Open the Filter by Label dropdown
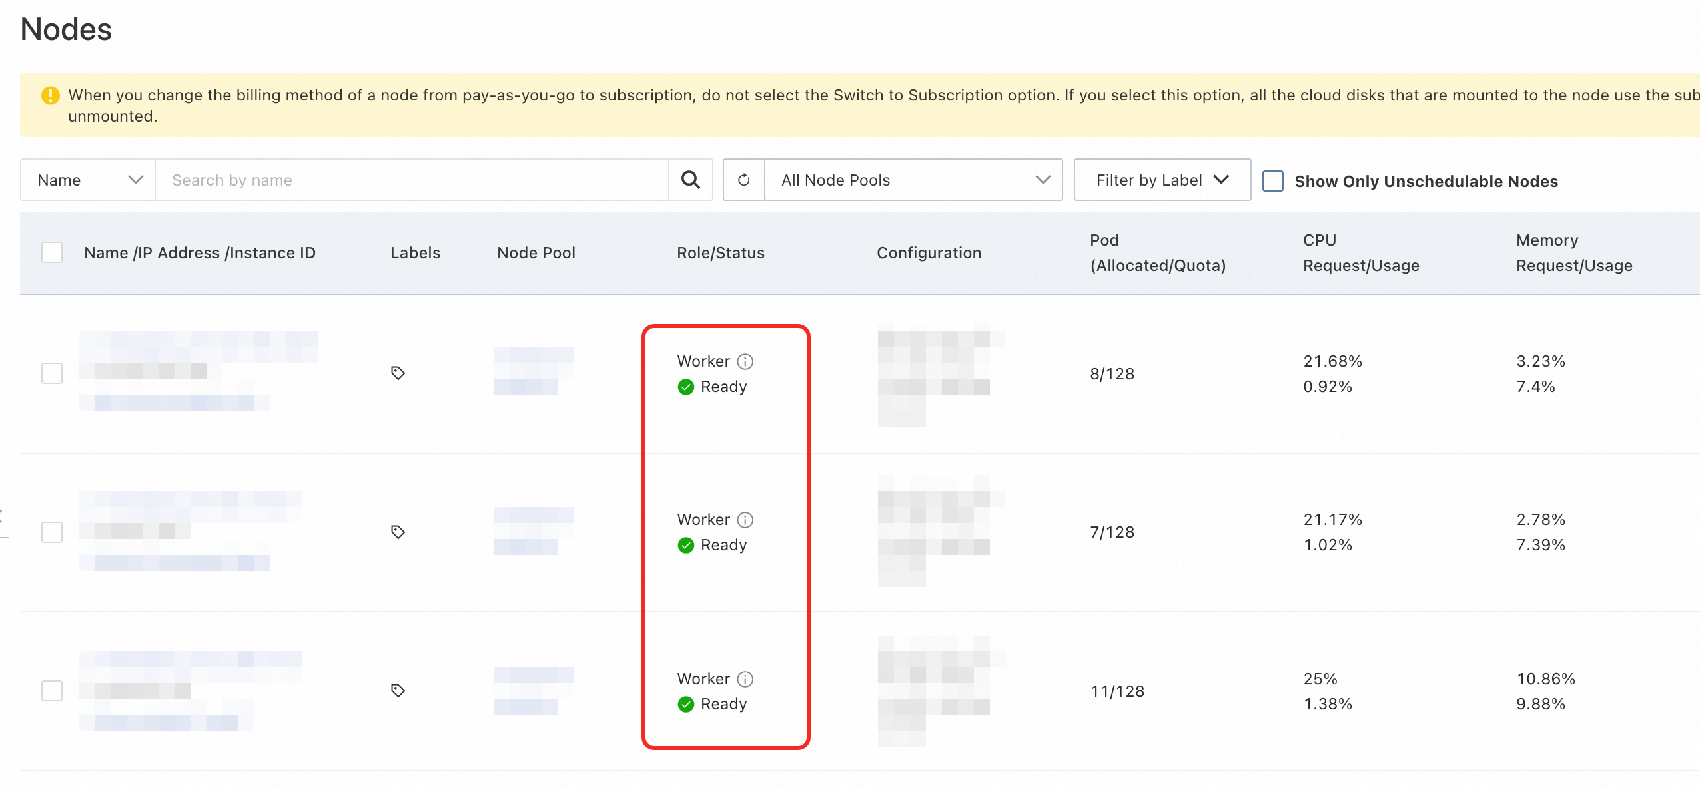 [1162, 180]
